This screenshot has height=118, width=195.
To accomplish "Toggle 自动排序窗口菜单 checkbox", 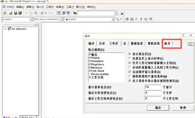I will 130,72.
